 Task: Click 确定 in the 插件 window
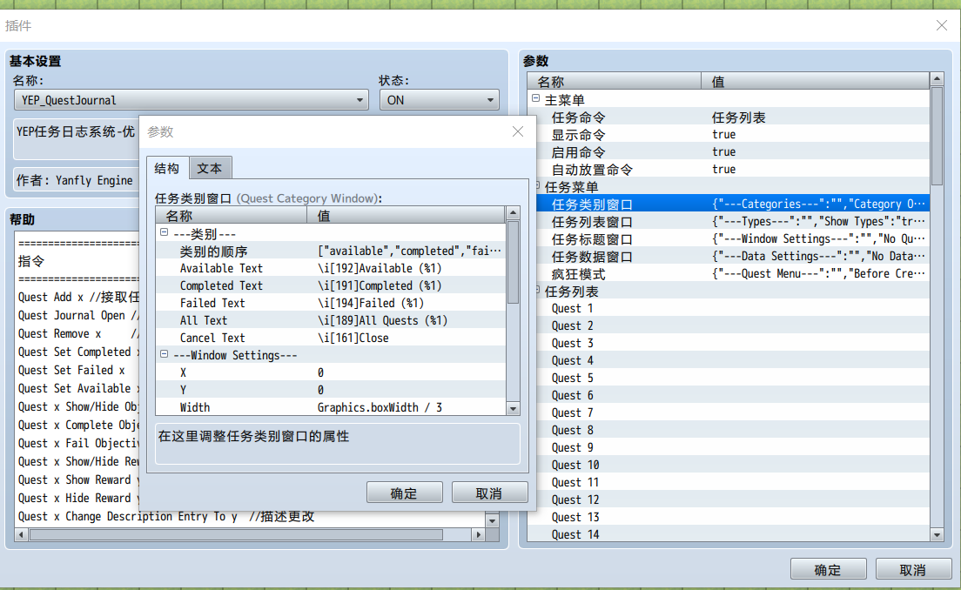tap(828, 569)
